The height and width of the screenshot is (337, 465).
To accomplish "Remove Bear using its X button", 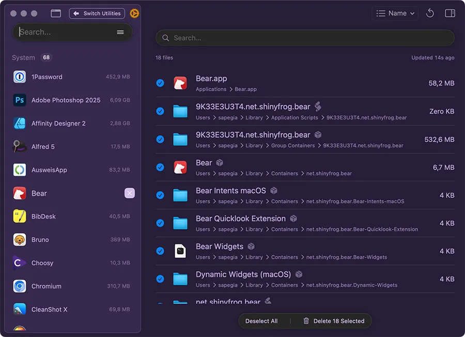I will coord(130,193).
